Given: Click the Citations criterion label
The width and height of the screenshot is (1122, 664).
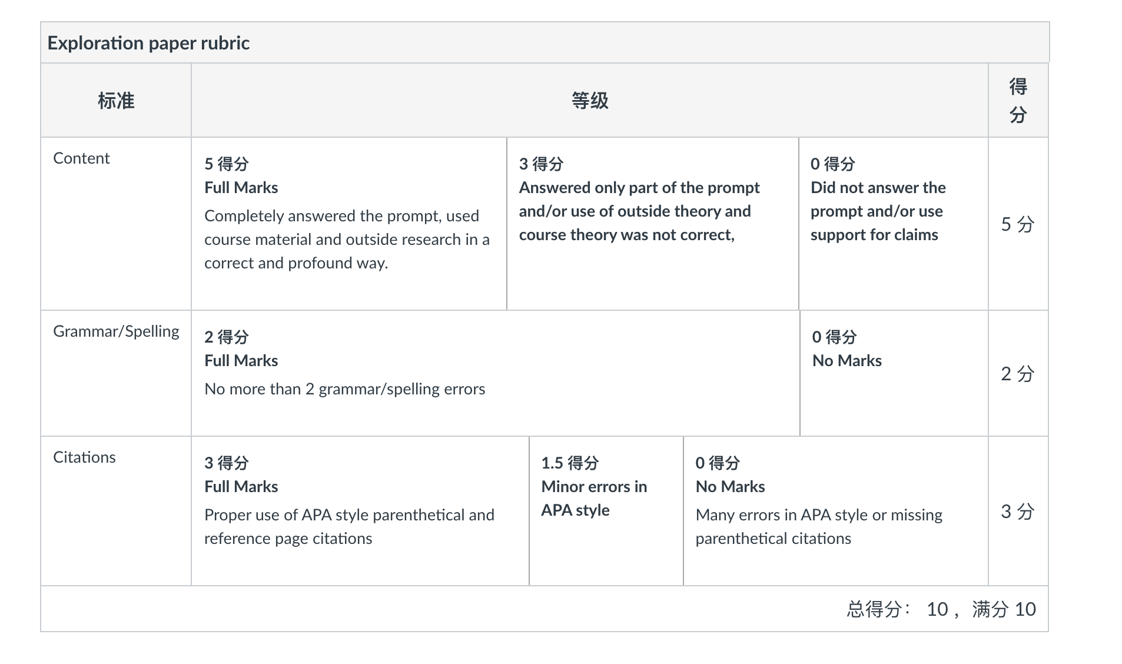Looking at the screenshot, I should [x=84, y=457].
